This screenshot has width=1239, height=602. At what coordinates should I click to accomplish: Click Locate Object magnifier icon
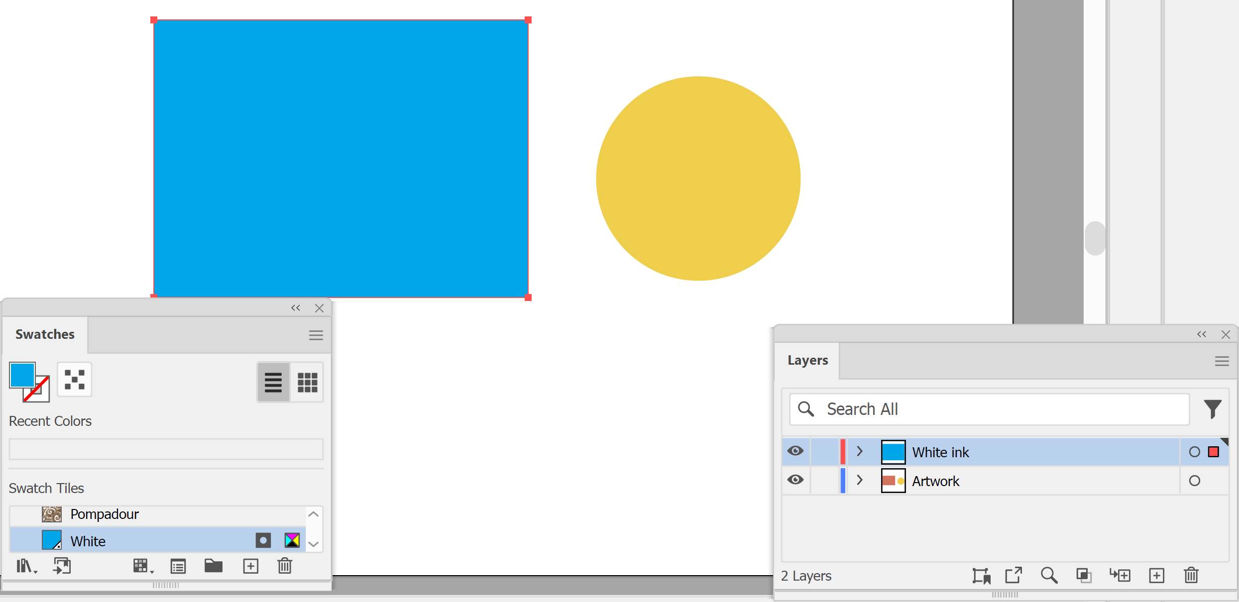click(x=1049, y=575)
